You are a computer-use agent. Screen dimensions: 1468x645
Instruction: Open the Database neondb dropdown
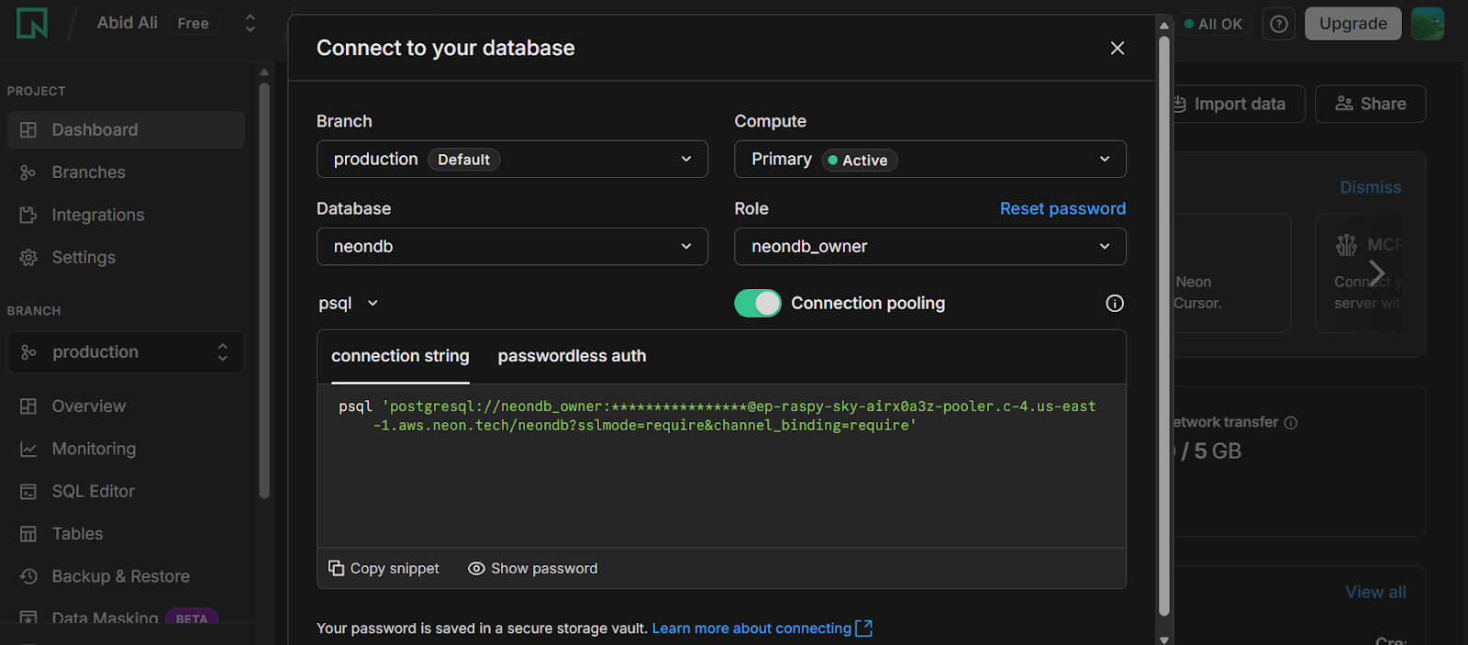512,247
